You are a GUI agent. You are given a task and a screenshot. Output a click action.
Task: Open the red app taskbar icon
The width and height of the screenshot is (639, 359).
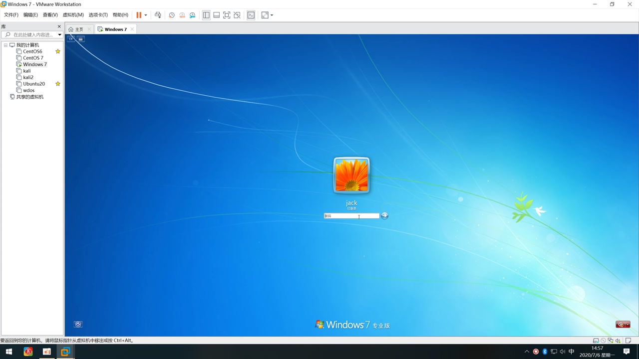pos(28,352)
